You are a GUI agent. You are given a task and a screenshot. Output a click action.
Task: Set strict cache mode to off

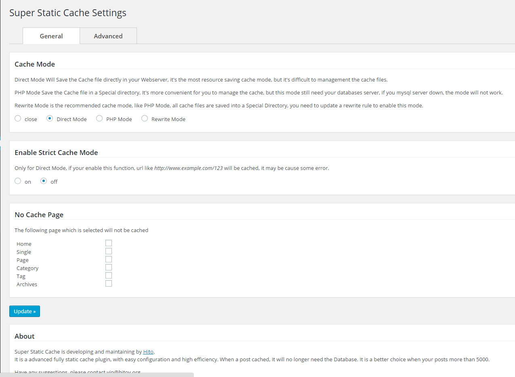(44, 181)
